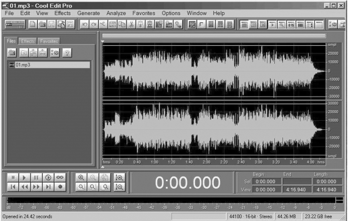Toggle spectral view with the diagonal-split icon
The image size is (348, 221).
point(192,24)
